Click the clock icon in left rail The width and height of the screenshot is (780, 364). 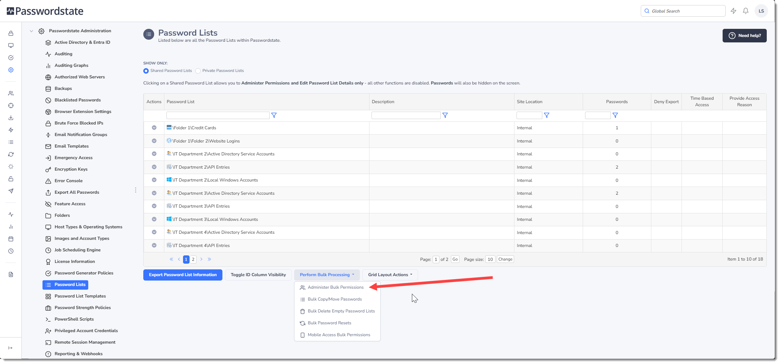[11, 251]
